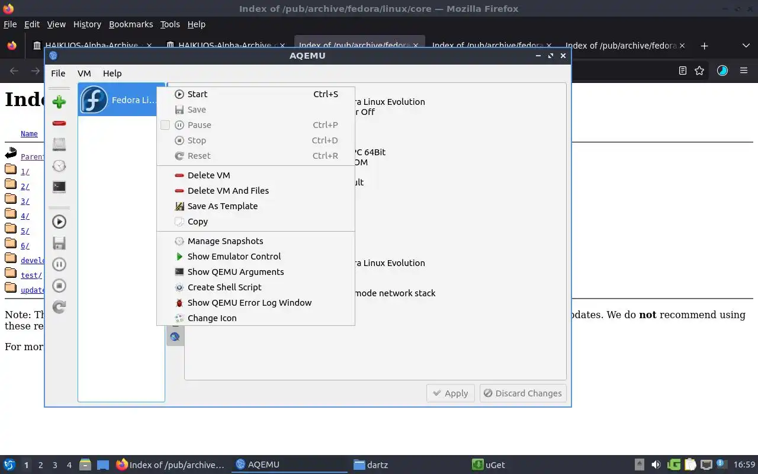Screen dimensions: 758x474
Task: Open the 5/ directory link
Action: click(x=25, y=230)
